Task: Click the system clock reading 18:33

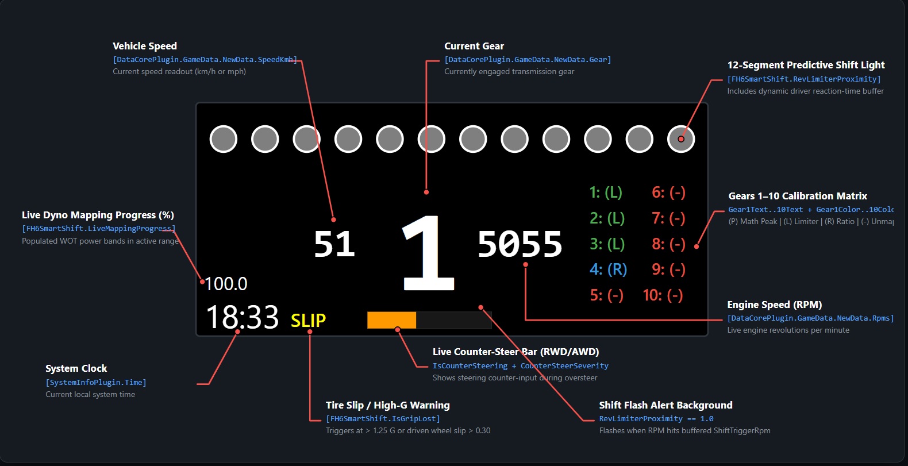Action: (x=243, y=317)
